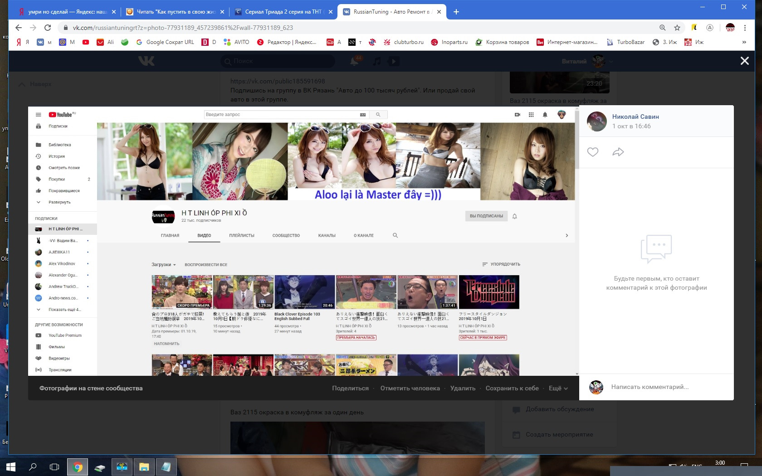Click 'Удалить' to delete the photo
762x476 pixels.
click(463, 388)
